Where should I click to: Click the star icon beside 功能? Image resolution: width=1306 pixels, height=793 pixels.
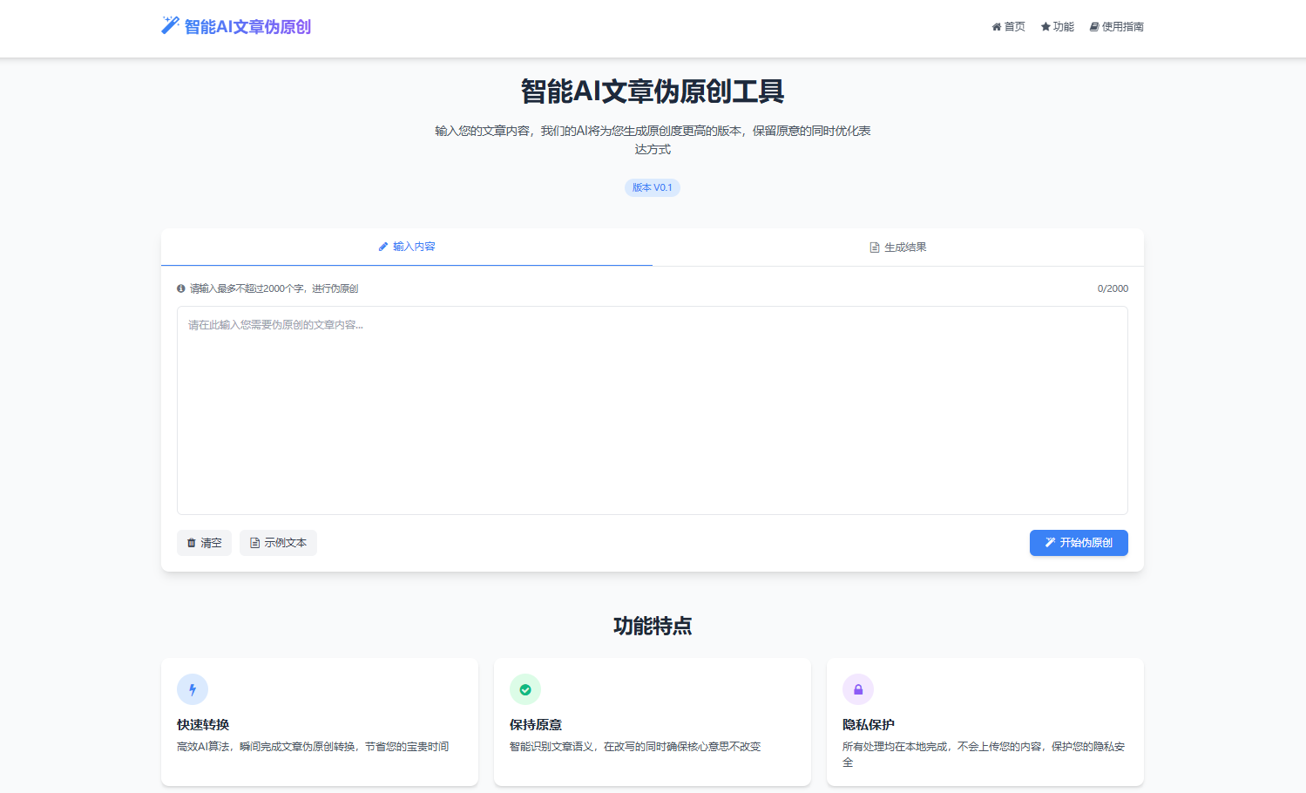coord(1044,26)
